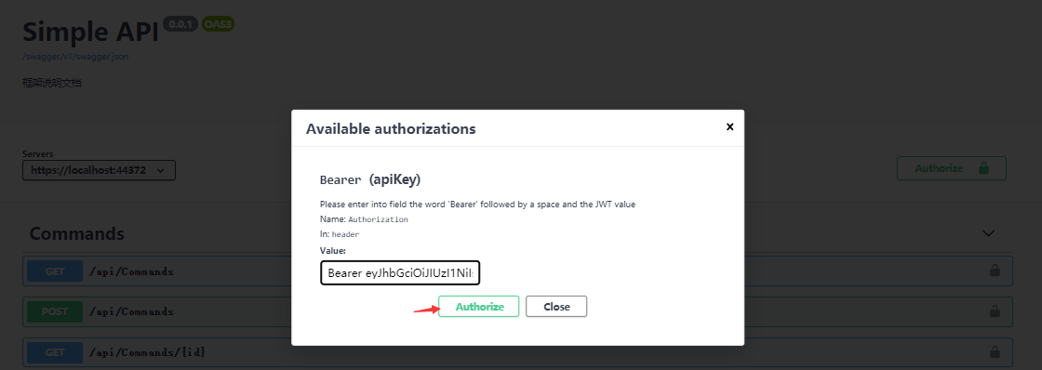
Task: Click the Commands section heading
Action: 77,233
